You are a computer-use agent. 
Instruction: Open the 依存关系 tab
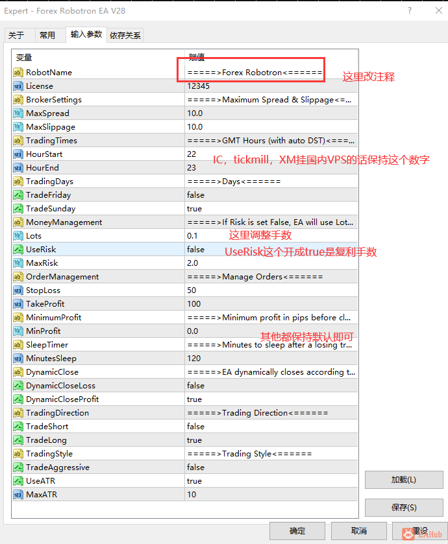(x=125, y=36)
